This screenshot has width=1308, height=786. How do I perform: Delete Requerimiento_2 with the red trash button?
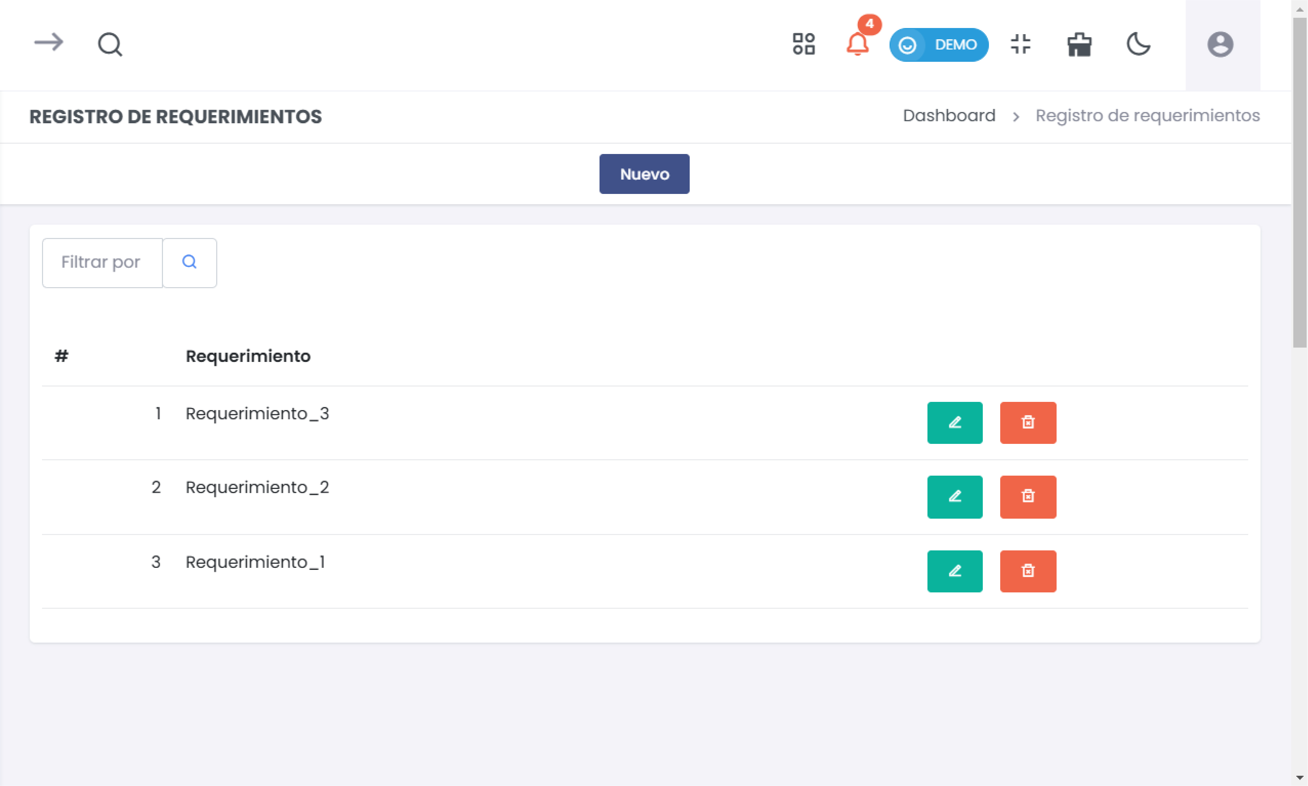click(x=1028, y=497)
